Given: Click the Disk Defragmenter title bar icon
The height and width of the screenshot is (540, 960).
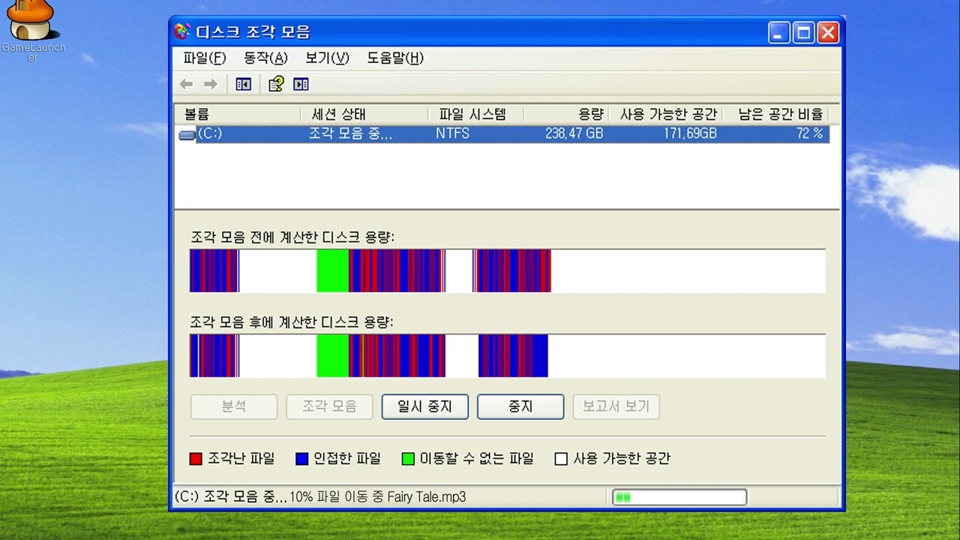Looking at the screenshot, I should [182, 32].
